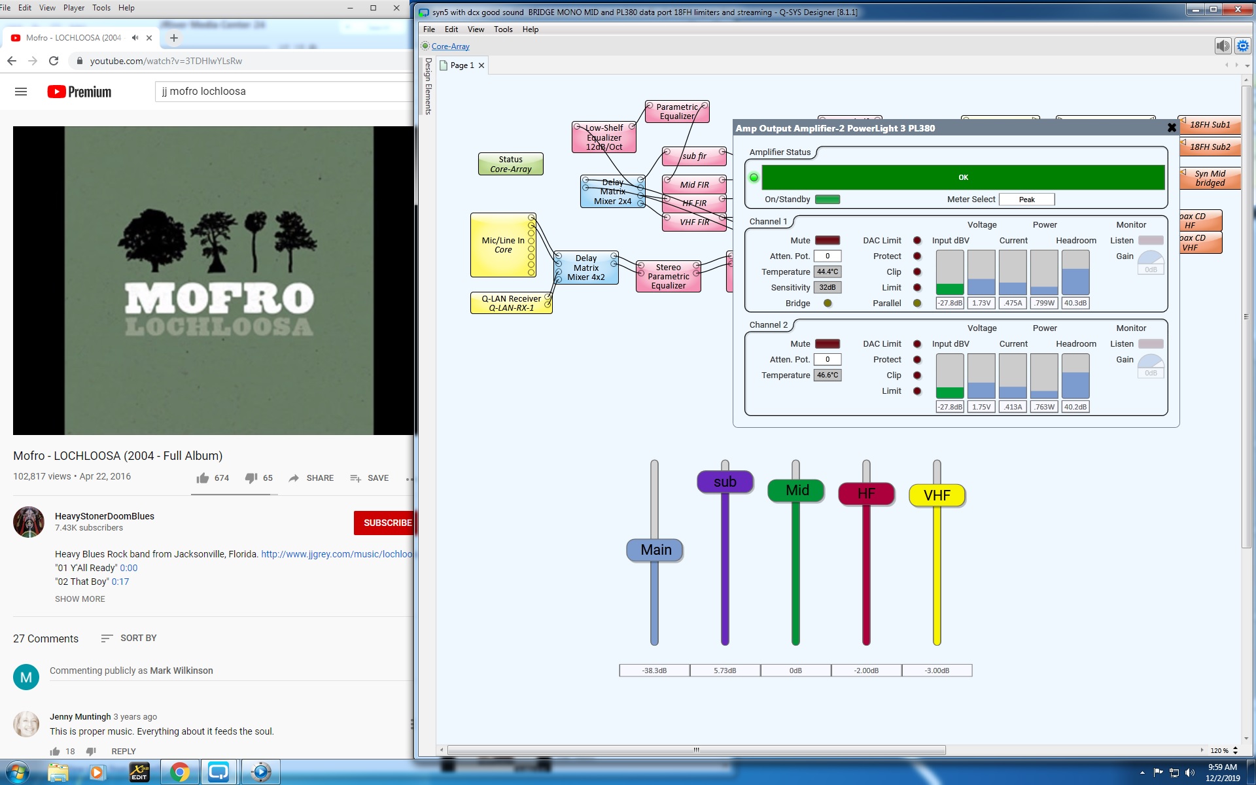
Task: Subscribe to HeavyStonerDoomBlues channel
Action: (x=385, y=523)
